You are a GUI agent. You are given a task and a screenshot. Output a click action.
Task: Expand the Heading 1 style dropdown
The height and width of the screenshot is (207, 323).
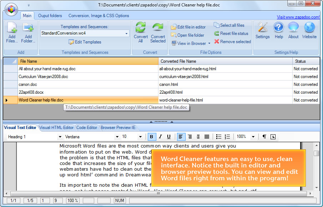click(x=60, y=137)
